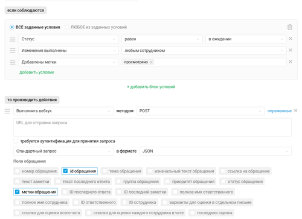Focus the URL для отправки запроса field
Screen dimensions: 302x219
[x=152, y=127]
